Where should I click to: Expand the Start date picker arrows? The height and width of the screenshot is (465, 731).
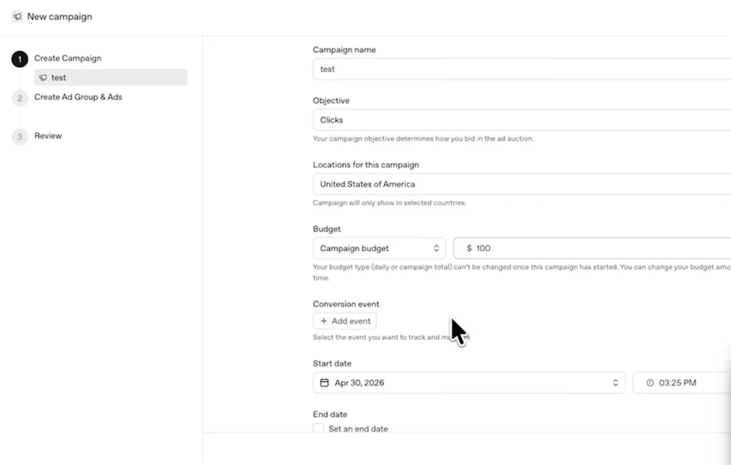(x=615, y=382)
